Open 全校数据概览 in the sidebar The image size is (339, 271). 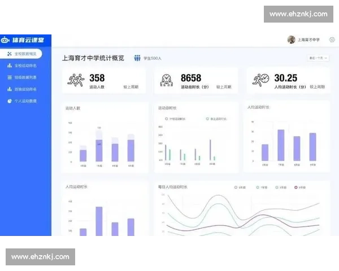pos(21,54)
